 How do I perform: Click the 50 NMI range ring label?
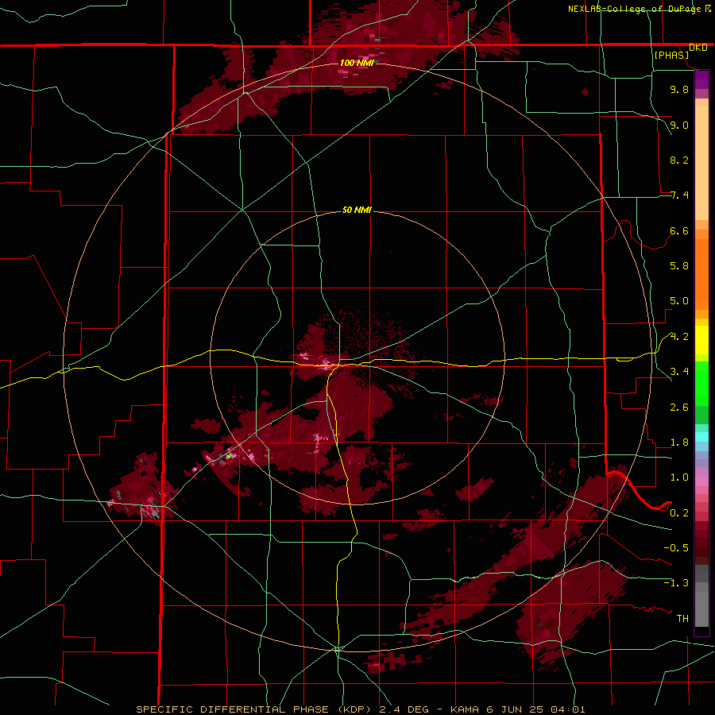pyautogui.click(x=357, y=211)
